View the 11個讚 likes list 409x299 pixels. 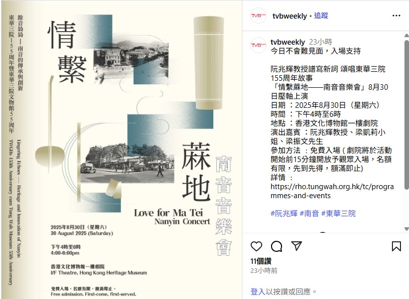coord(261,261)
